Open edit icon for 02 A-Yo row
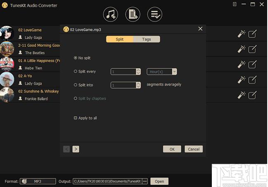The height and width of the screenshot is (187, 268). (x=252, y=80)
